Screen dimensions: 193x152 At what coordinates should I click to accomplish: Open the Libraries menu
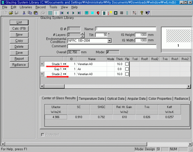[26, 7]
